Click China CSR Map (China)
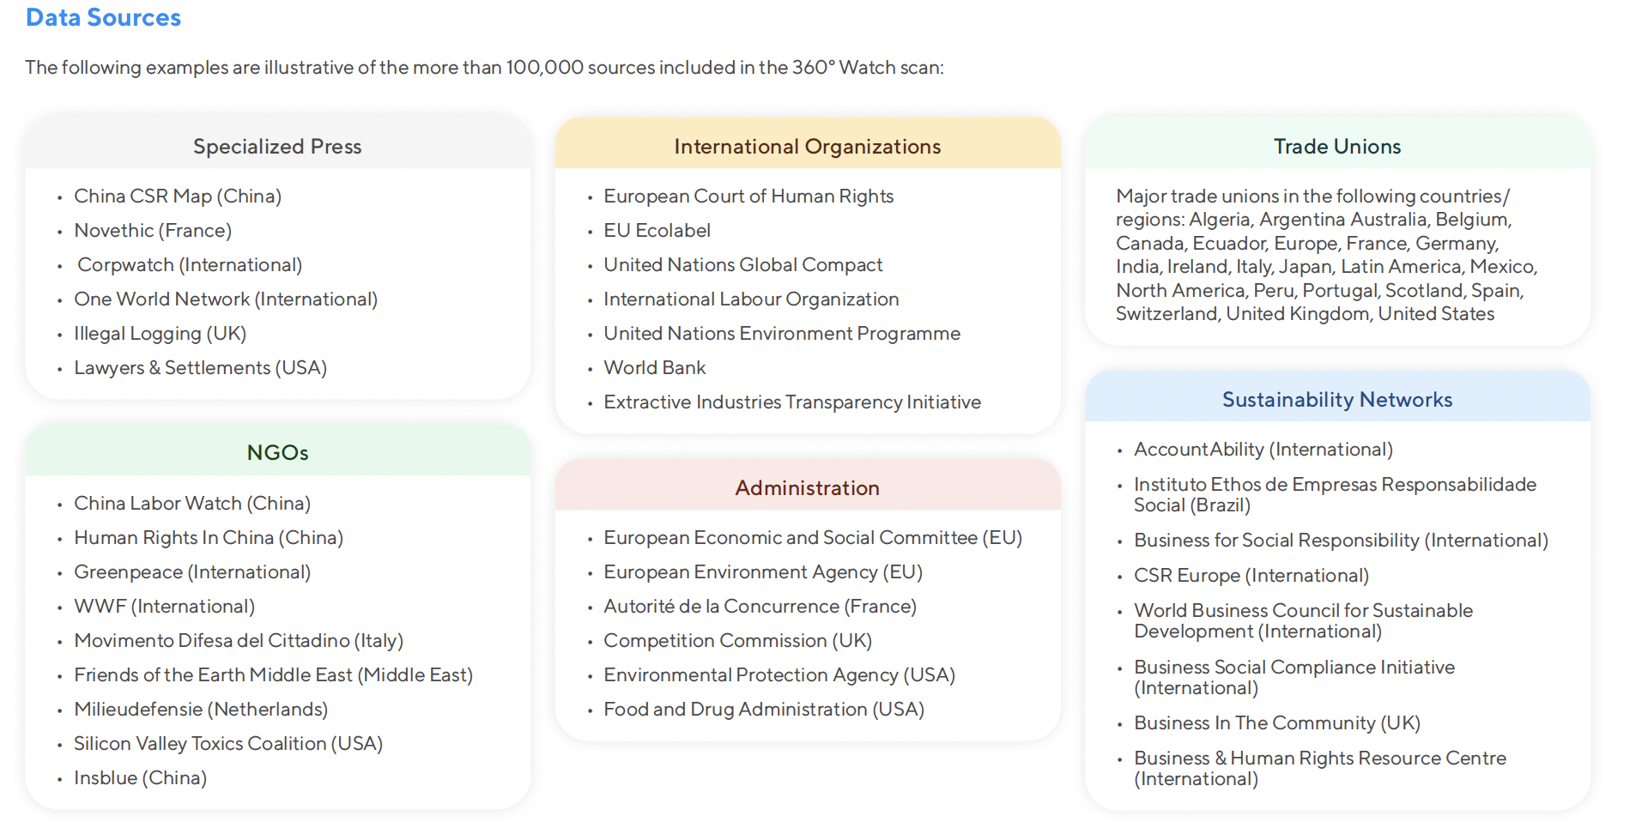 (178, 196)
